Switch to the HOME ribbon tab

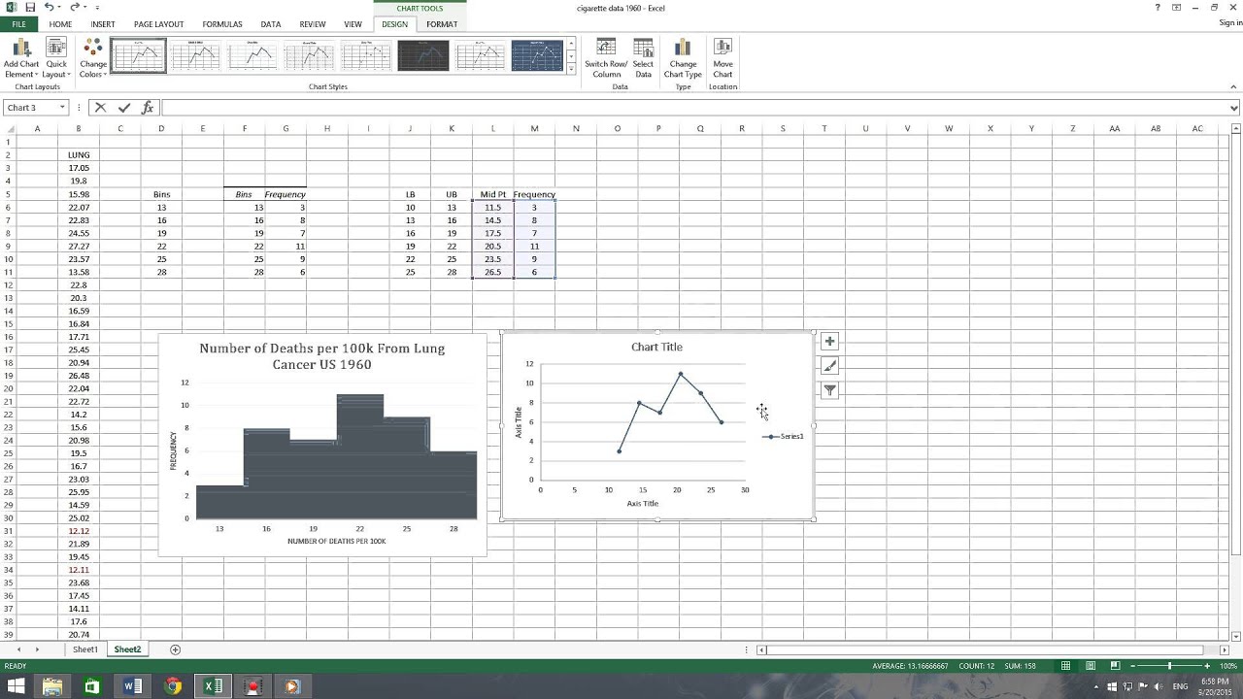(60, 24)
